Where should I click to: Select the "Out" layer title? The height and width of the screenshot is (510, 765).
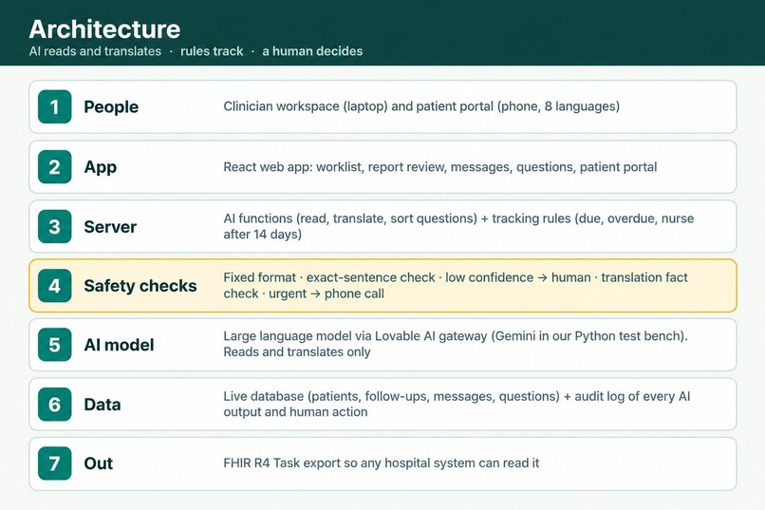[x=99, y=463]
